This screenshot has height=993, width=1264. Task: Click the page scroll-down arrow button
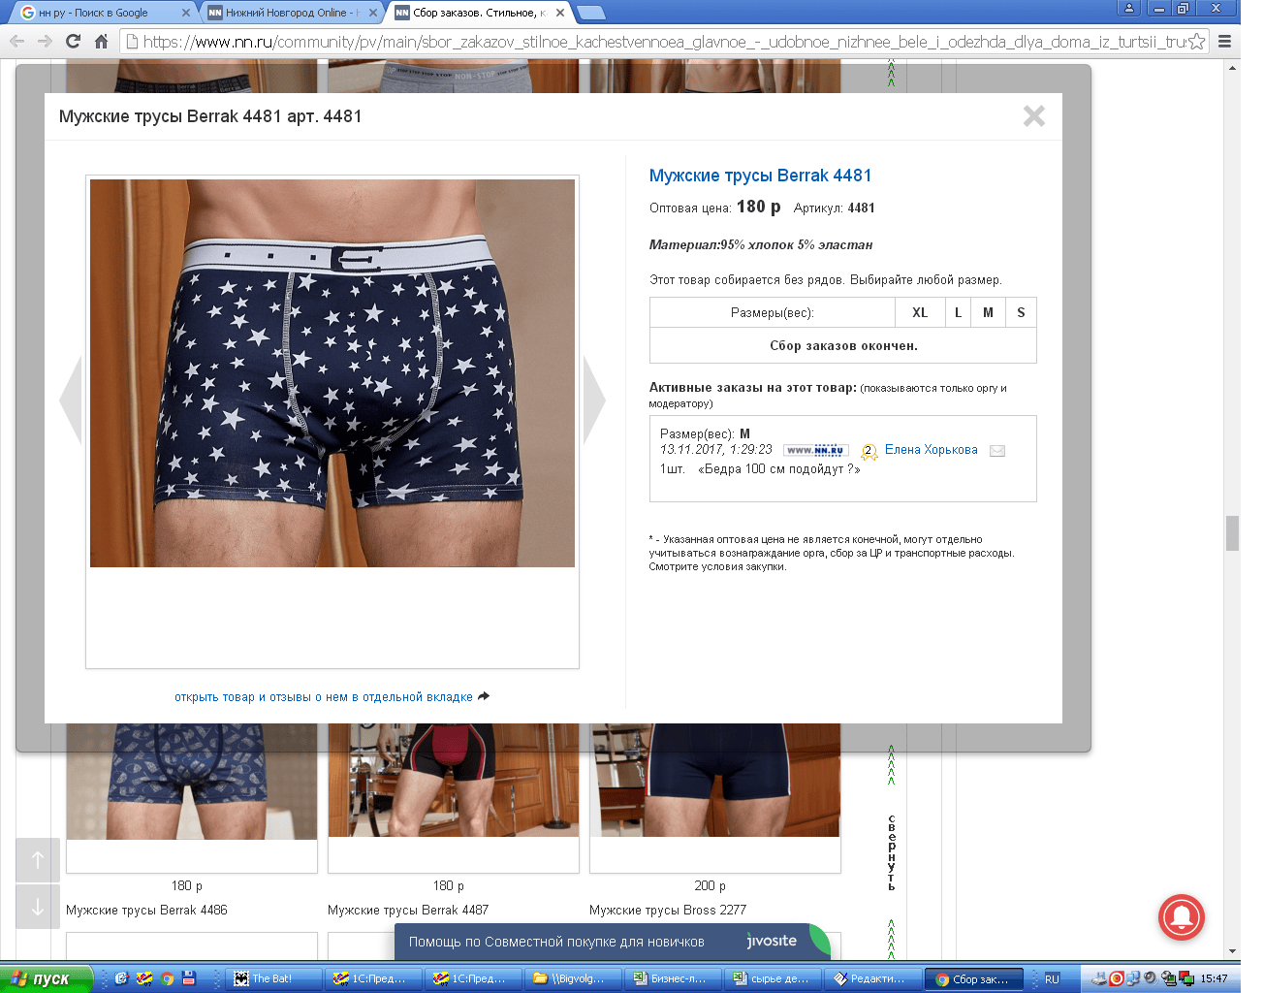click(38, 907)
